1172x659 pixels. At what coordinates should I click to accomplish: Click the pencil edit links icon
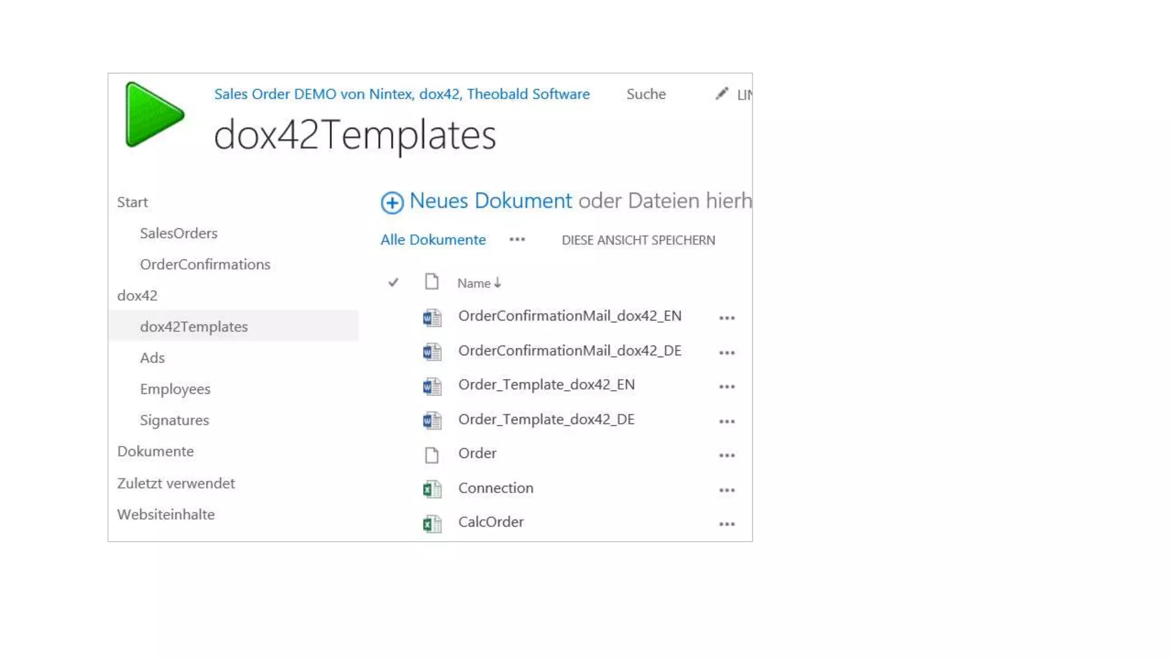click(722, 94)
